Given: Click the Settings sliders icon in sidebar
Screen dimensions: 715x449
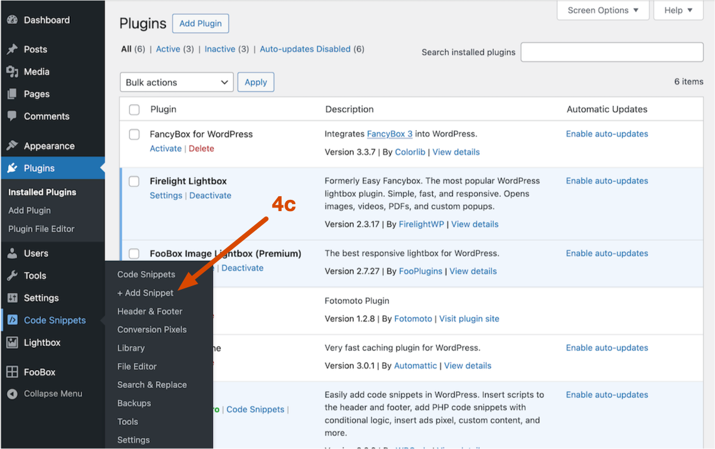Looking at the screenshot, I should pyautogui.click(x=12, y=298).
